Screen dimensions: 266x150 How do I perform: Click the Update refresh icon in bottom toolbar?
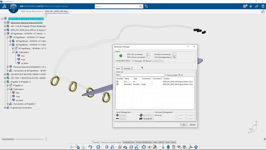[98, 147]
